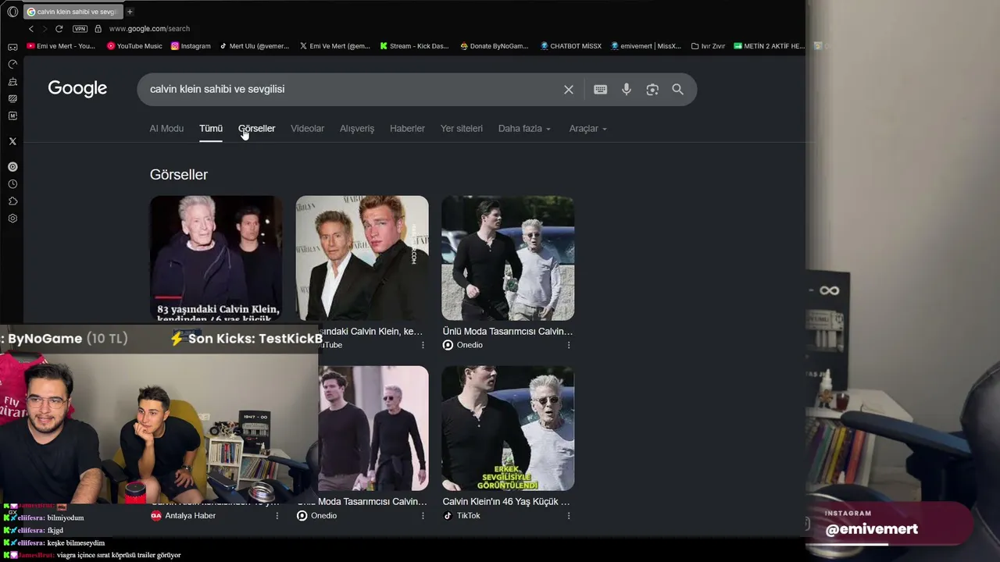
Task: Open the 'Erkek sevgilisiyle görüntülendi' TikTok thumbnail
Action: click(x=508, y=429)
